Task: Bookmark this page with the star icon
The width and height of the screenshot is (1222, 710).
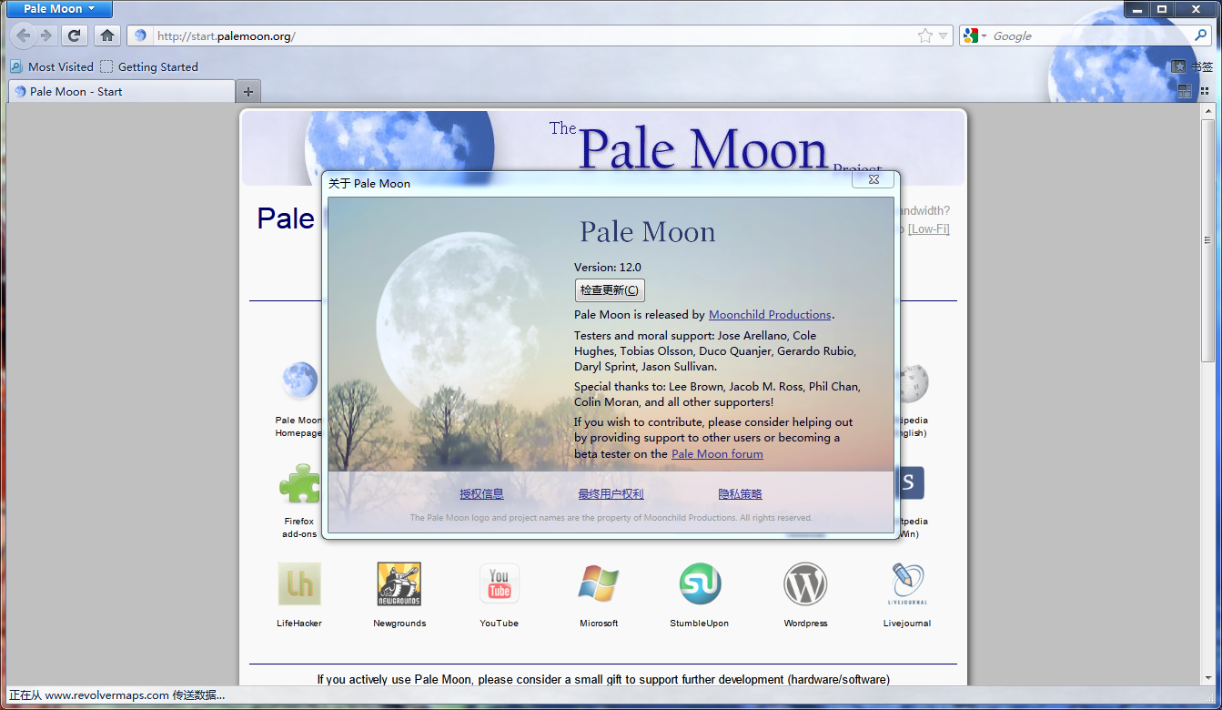Action: pos(925,35)
